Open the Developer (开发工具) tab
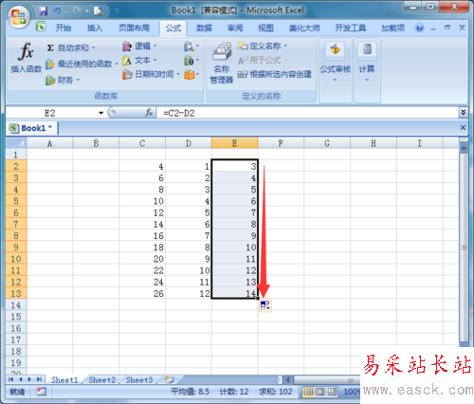 click(x=351, y=28)
